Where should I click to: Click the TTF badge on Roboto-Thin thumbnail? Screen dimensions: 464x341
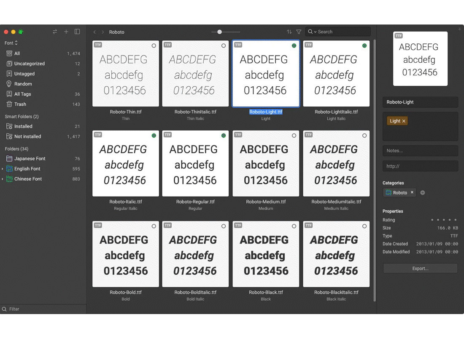(x=98, y=45)
